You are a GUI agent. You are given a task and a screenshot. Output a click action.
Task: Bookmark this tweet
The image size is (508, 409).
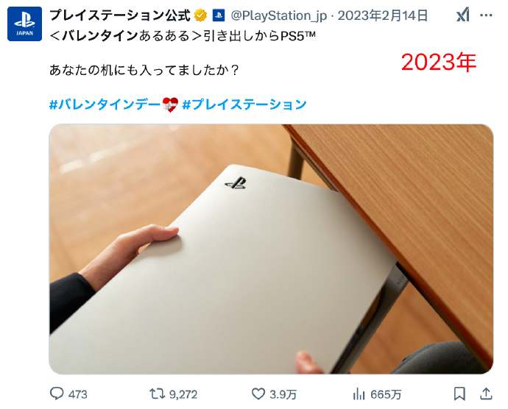tap(459, 394)
